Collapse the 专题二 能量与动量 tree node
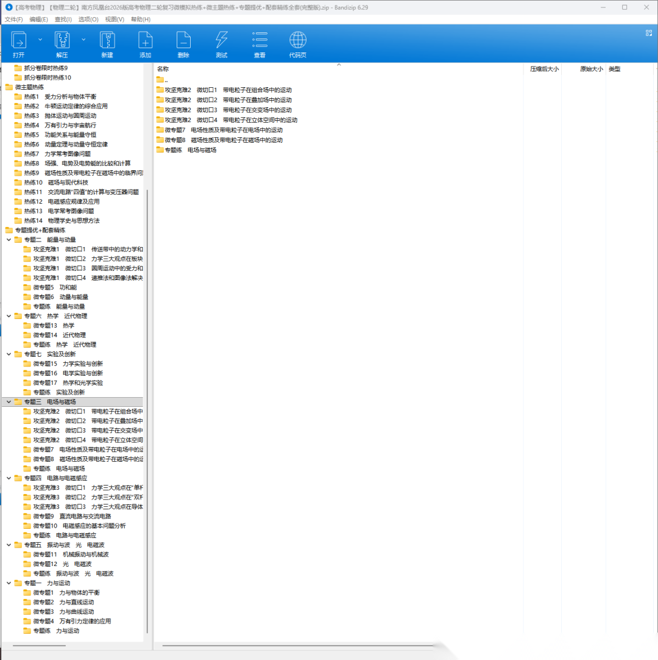Screen dimensions: 658x660 [x=9, y=240]
